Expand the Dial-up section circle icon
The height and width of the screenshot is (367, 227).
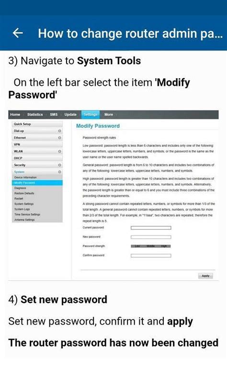tap(59, 131)
